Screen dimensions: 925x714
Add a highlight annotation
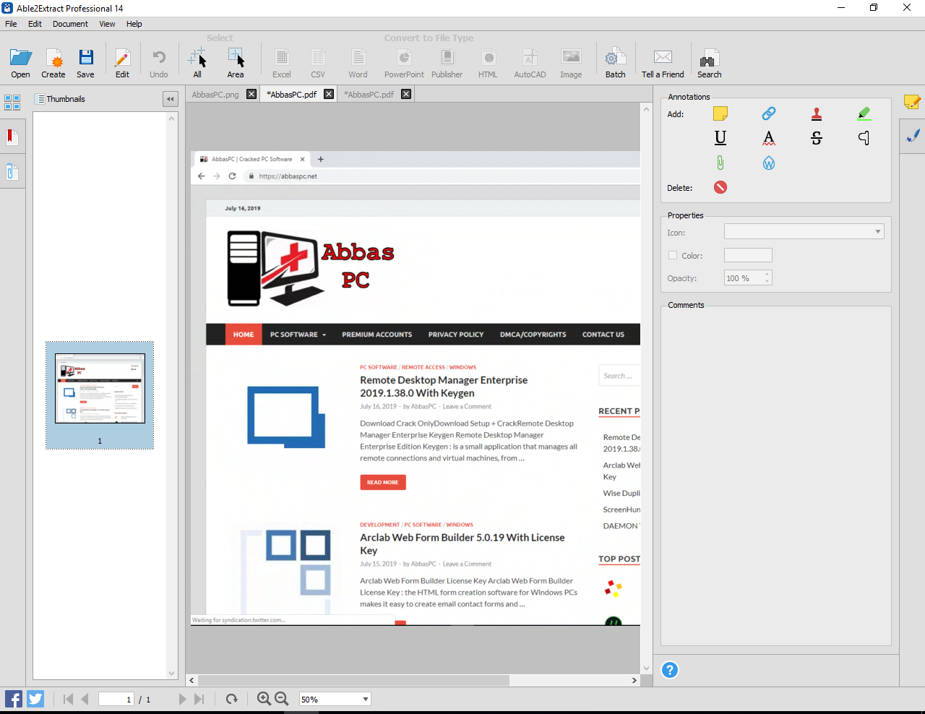coord(864,113)
